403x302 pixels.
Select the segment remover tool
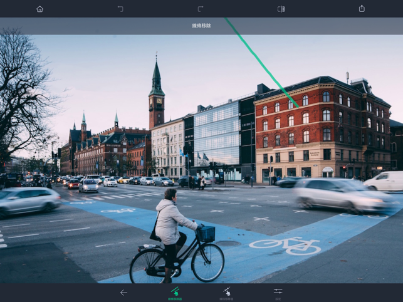[x=226, y=293]
